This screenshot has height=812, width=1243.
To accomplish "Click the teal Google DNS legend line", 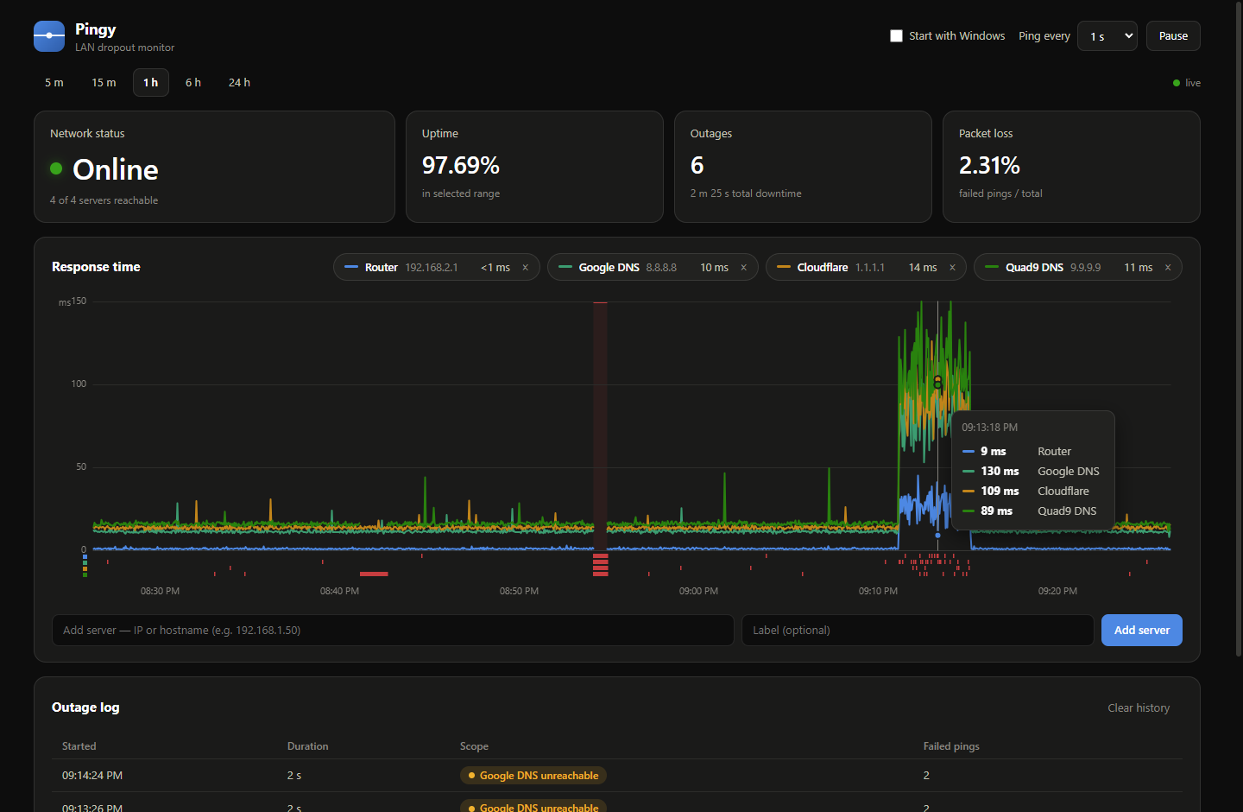I will tap(565, 267).
